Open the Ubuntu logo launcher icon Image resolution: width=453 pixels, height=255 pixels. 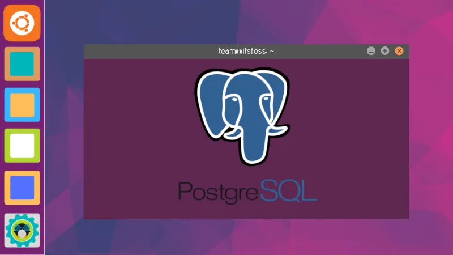(22, 23)
